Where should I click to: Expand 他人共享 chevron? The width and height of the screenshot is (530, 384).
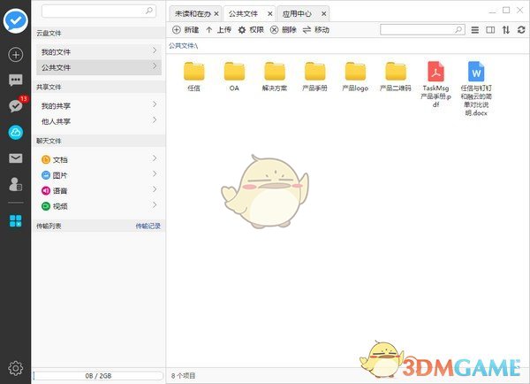click(x=155, y=119)
